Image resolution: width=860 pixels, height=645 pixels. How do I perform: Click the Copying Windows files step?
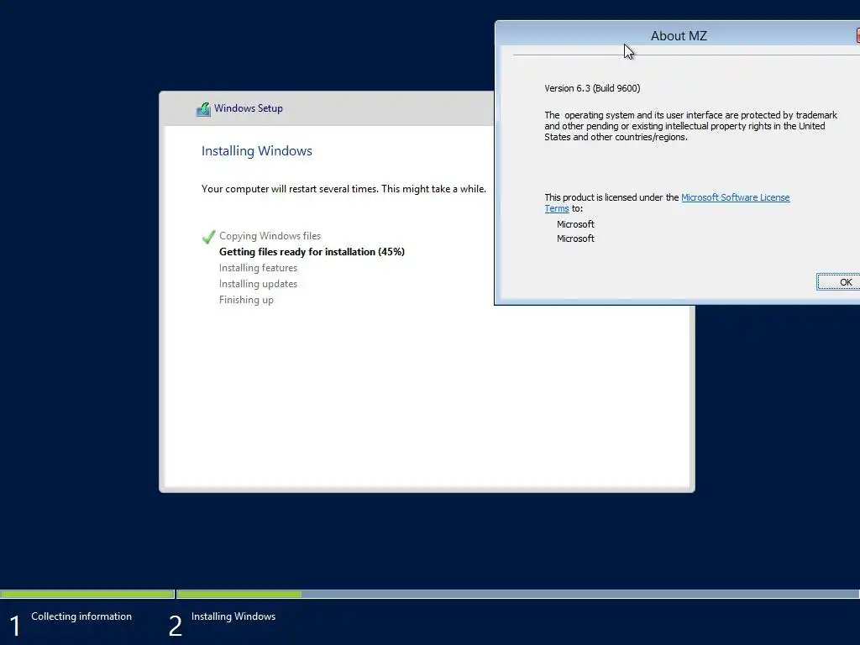(270, 236)
